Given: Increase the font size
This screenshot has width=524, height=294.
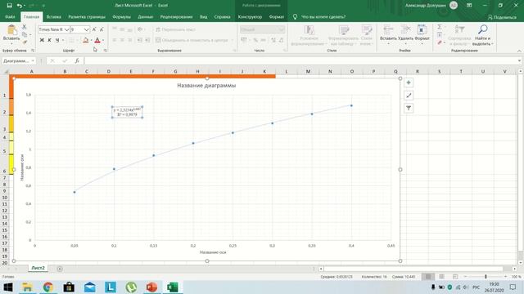Looking at the screenshot, I should coord(94,29).
